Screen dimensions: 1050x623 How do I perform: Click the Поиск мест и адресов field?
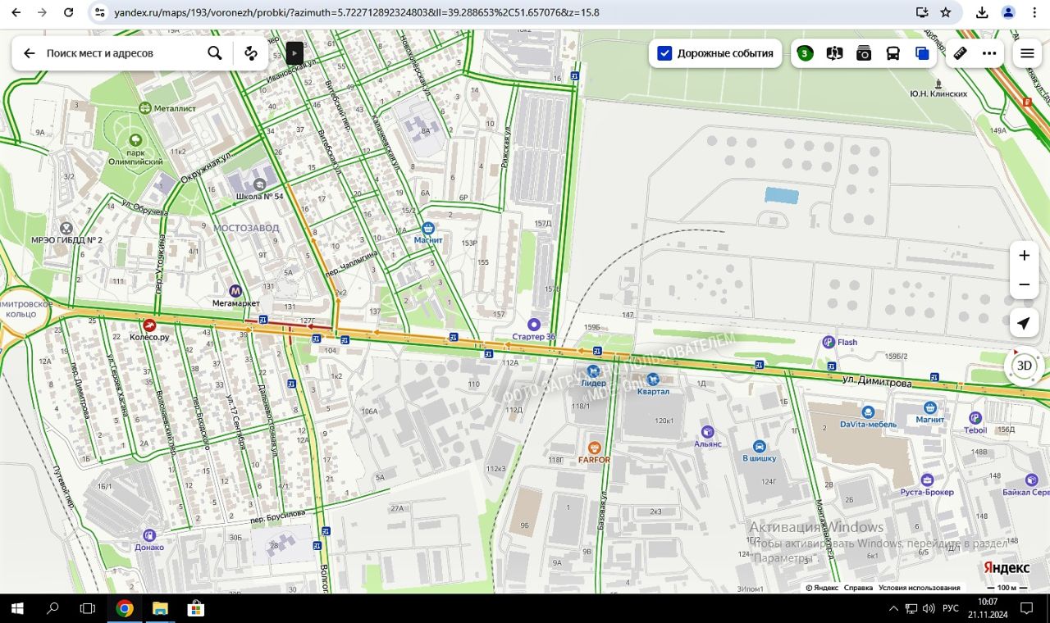pyautogui.click(x=123, y=53)
